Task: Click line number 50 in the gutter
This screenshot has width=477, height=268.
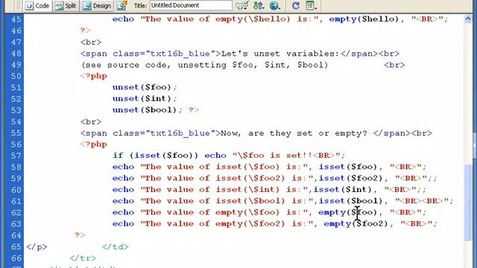Action: pyautogui.click(x=16, y=76)
